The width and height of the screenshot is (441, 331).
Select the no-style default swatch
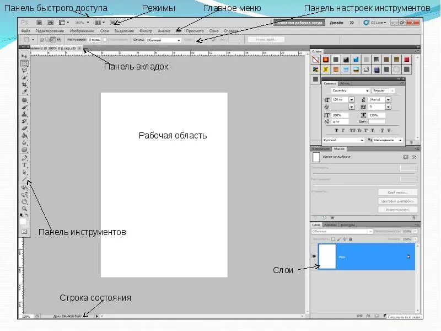315,60
